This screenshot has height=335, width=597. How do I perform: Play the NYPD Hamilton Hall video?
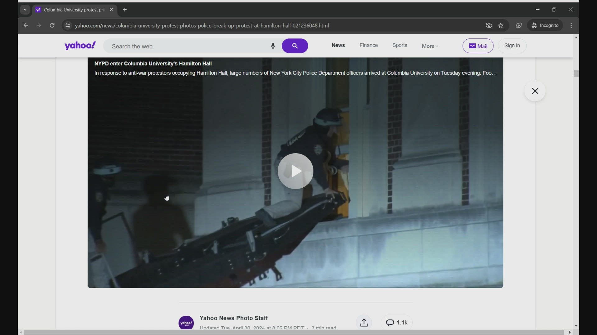coord(295,171)
